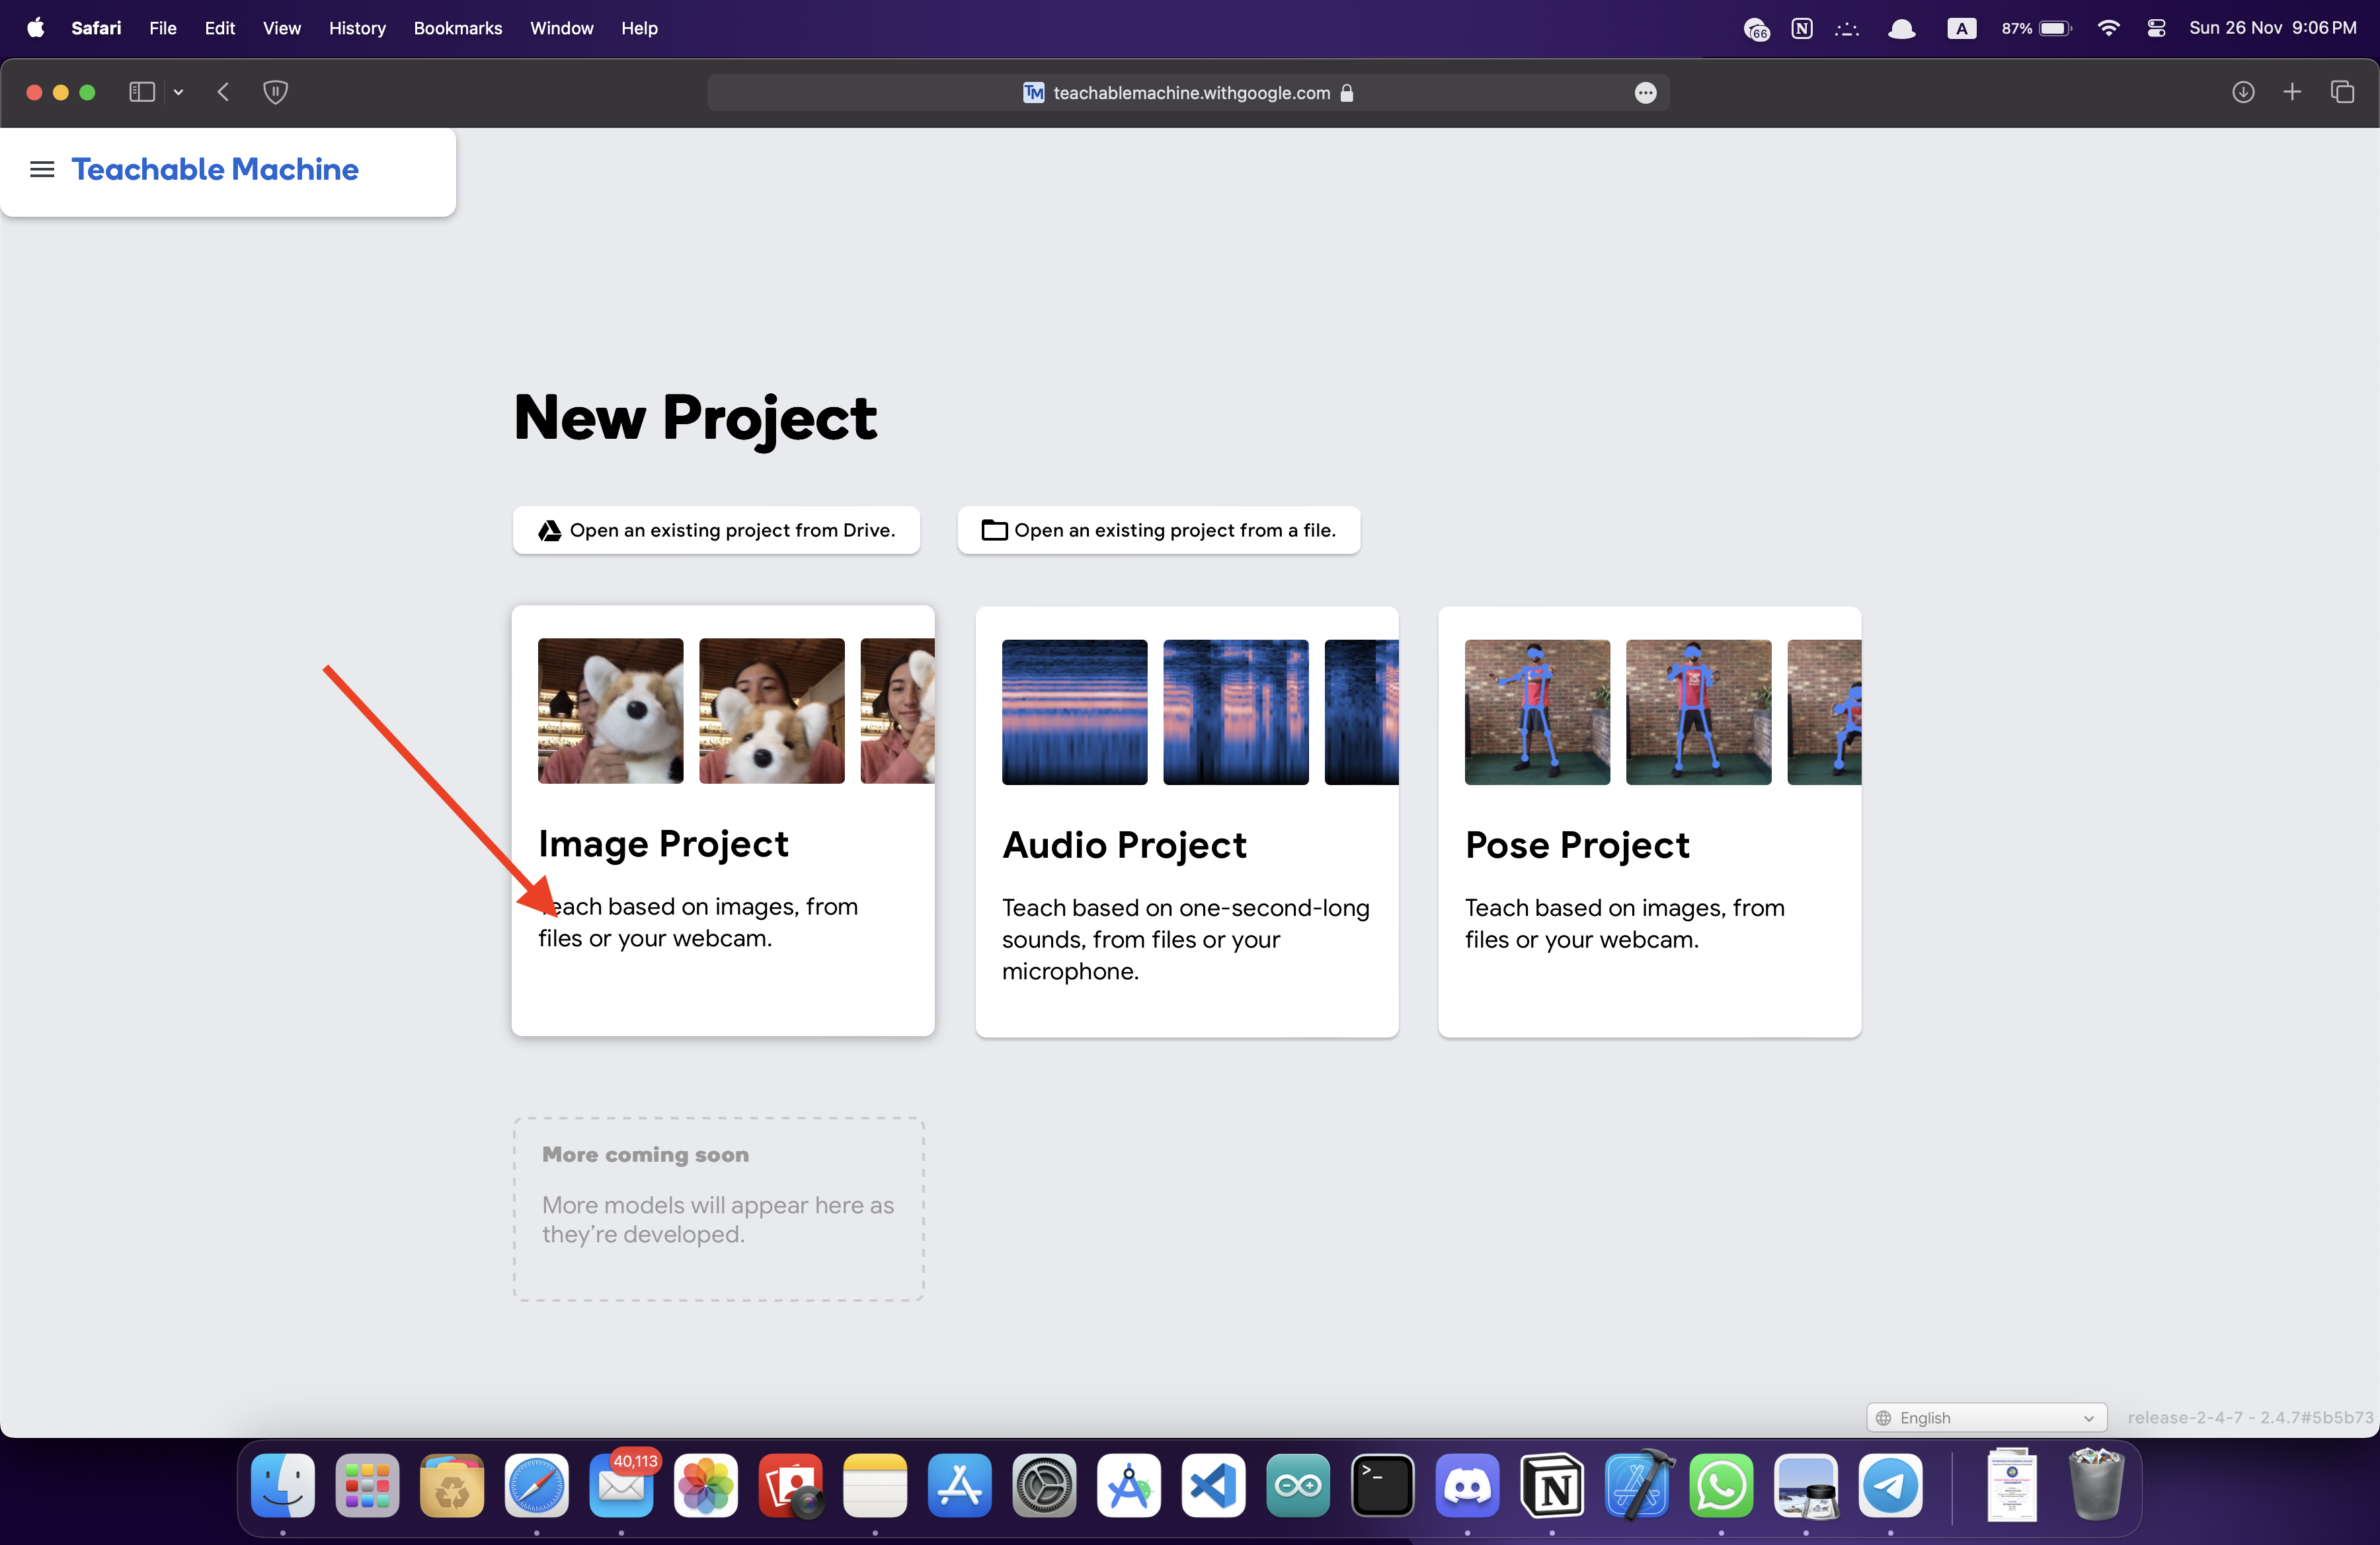Click Safari's privacy shield icon
The image size is (2380, 1545).
275,92
